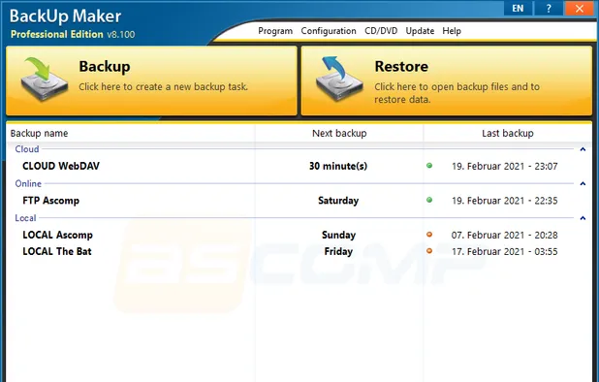Click the Saturday next backup value
The image size is (599, 382).
click(x=338, y=200)
